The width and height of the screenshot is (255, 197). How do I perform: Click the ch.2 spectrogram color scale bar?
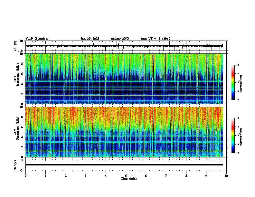pos(233,136)
